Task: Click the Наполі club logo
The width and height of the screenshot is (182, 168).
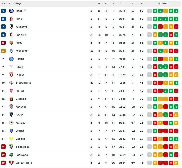Action: (11, 59)
